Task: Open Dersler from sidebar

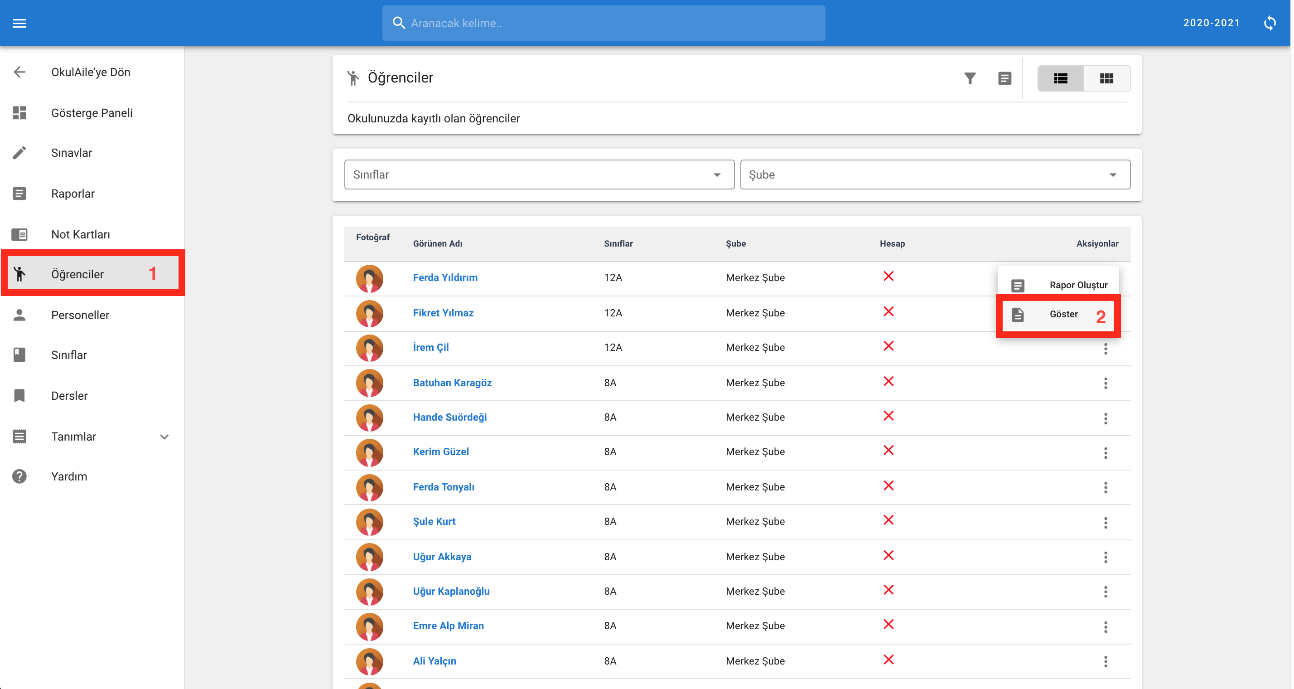Action: pos(69,396)
